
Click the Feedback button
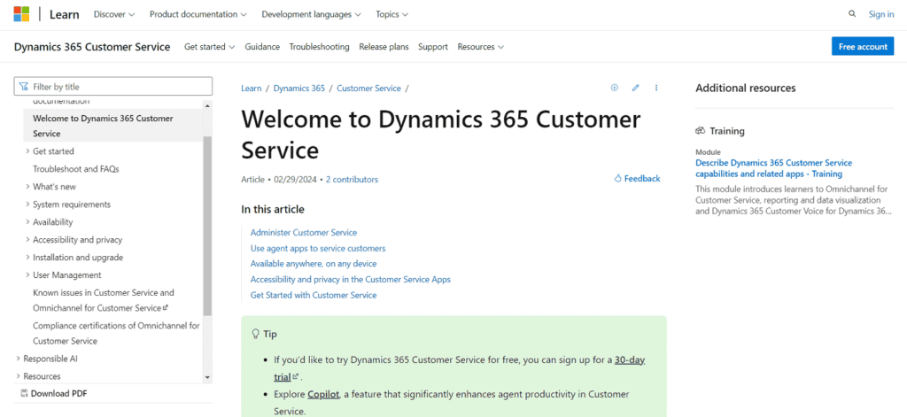637,179
